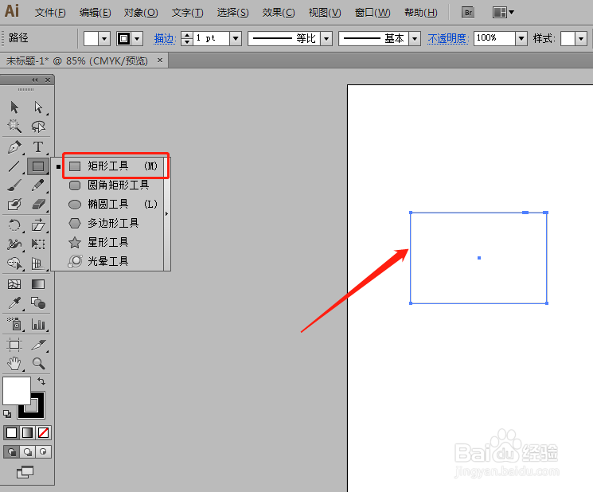Image resolution: width=593 pixels, height=492 pixels.
Task: Select the Eyedropper tool
Action: pos(14,303)
